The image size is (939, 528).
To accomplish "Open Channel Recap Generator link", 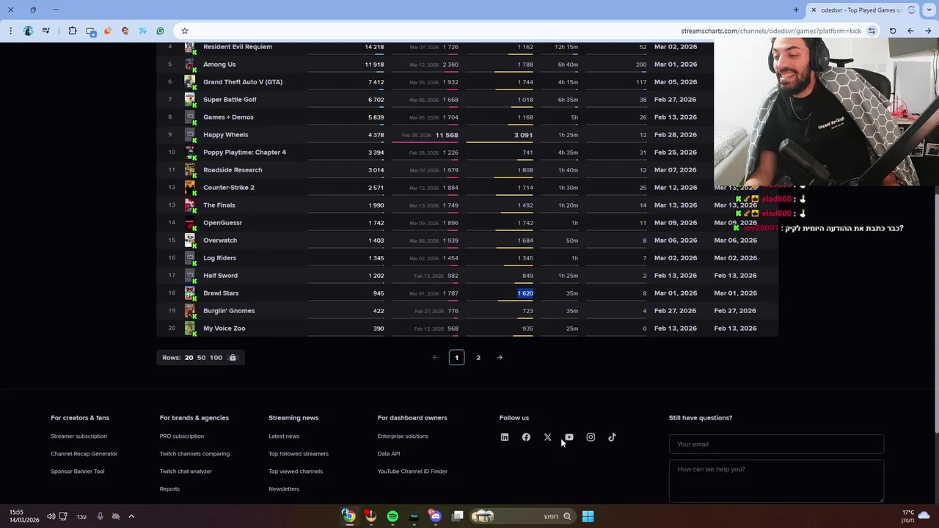I will coord(84,454).
